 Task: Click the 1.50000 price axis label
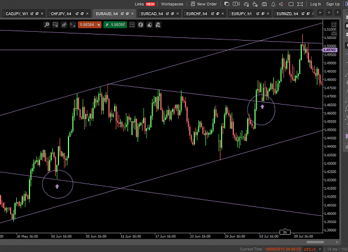[x=330, y=46]
